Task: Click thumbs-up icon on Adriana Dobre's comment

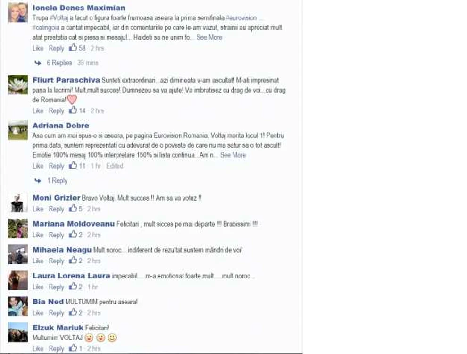Action: [x=73, y=165]
